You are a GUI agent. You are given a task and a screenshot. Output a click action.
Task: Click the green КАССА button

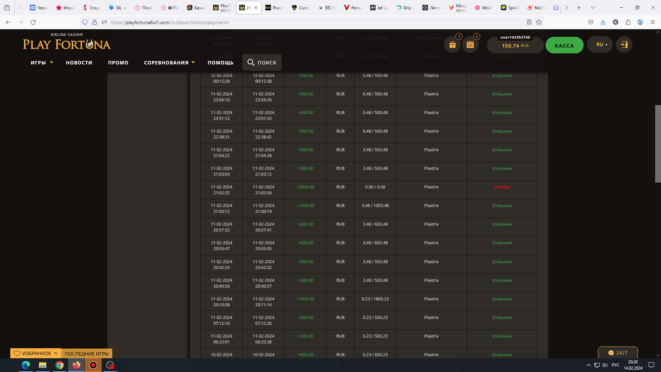pos(564,45)
